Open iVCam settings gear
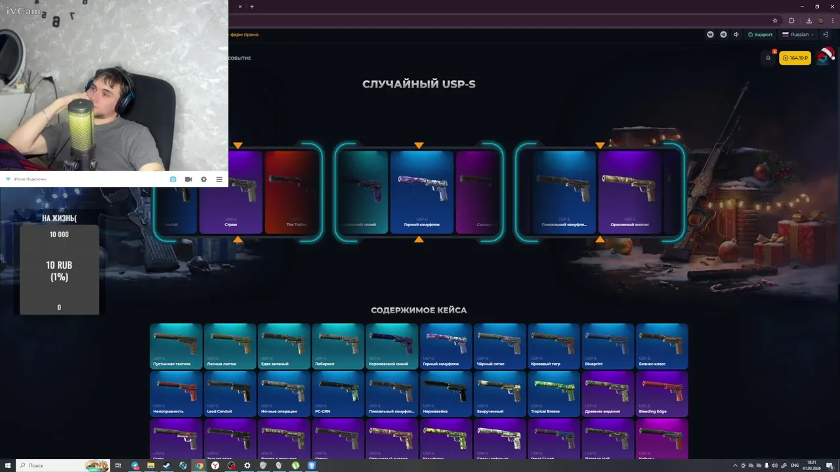 tap(203, 179)
